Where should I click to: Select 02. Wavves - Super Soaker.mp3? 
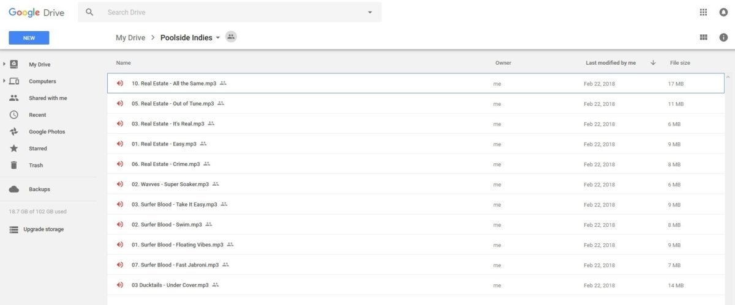415,184
